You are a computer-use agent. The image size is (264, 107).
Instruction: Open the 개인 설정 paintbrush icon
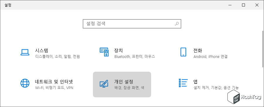pyautogui.click(x=104, y=83)
